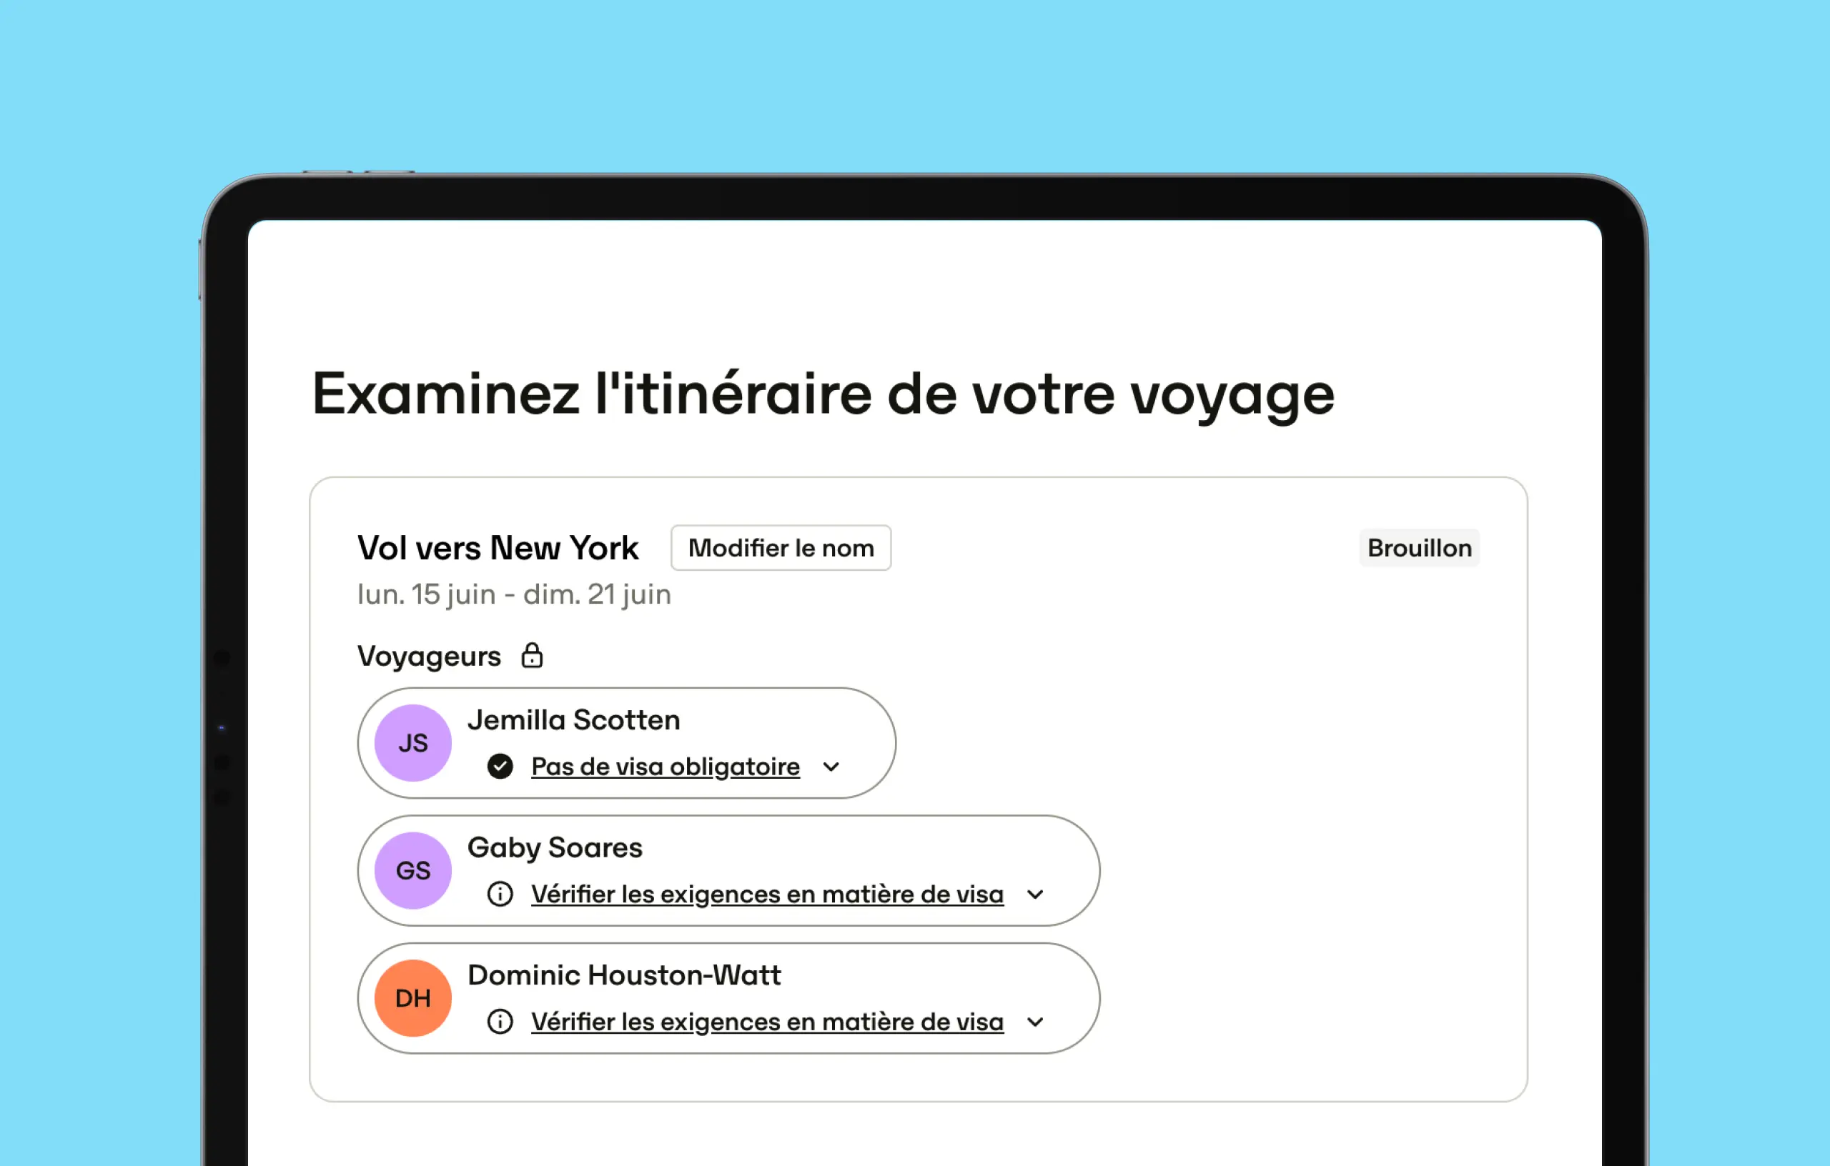This screenshot has width=1830, height=1166.
Task: Select the name Dominic Houston-Watt
Action: click(x=624, y=975)
